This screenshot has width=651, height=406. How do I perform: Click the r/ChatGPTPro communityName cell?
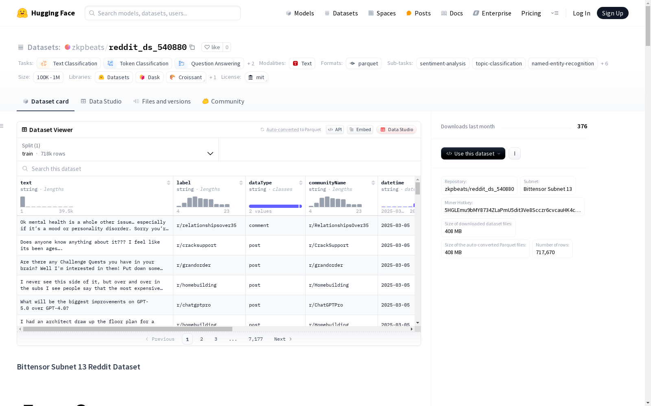[x=341, y=305]
